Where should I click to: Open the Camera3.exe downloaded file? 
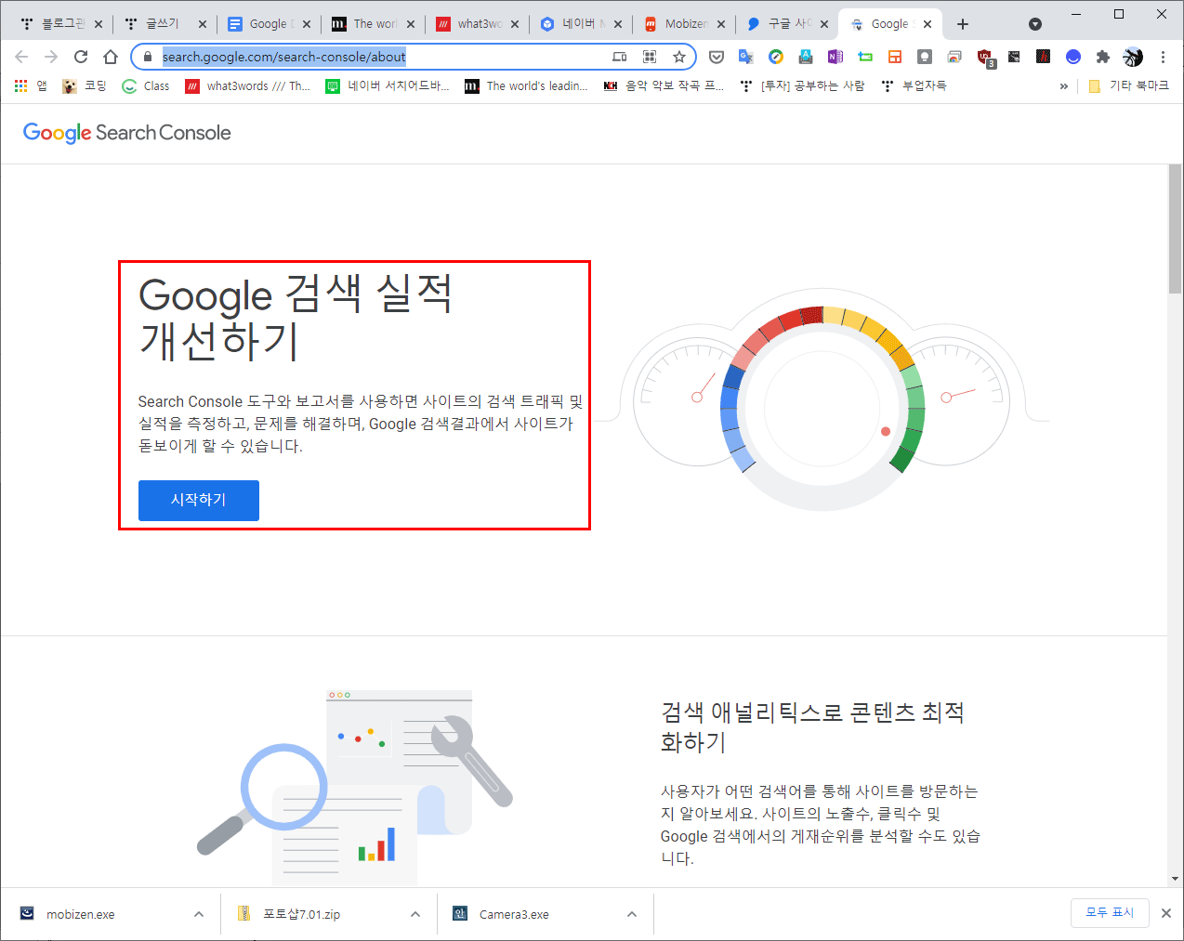[x=502, y=914]
